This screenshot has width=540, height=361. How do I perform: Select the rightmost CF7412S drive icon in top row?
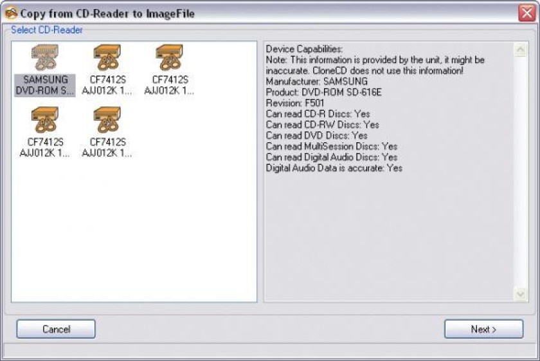pyautogui.click(x=169, y=57)
